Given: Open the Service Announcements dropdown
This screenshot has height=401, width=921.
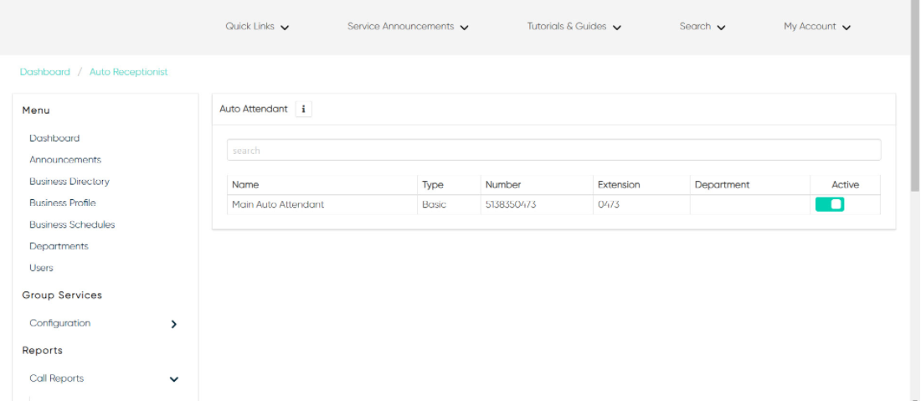Looking at the screenshot, I should (x=408, y=27).
